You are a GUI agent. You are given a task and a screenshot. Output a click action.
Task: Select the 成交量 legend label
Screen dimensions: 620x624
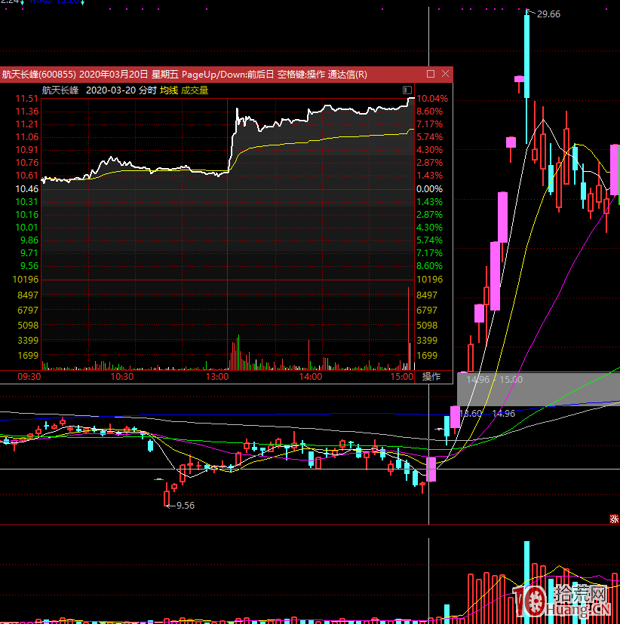(x=195, y=90)
